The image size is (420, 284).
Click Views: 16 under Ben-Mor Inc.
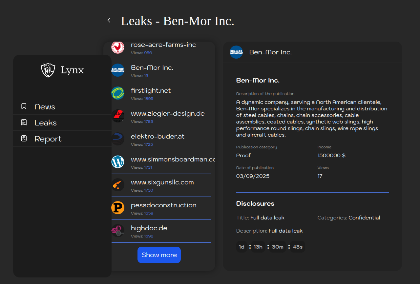[x=139, y=76]
